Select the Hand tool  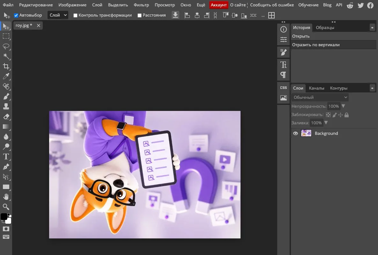pos(6,197)
